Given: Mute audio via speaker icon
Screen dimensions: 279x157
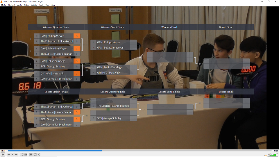Looking at the screenshot, I should coord(265,155).
